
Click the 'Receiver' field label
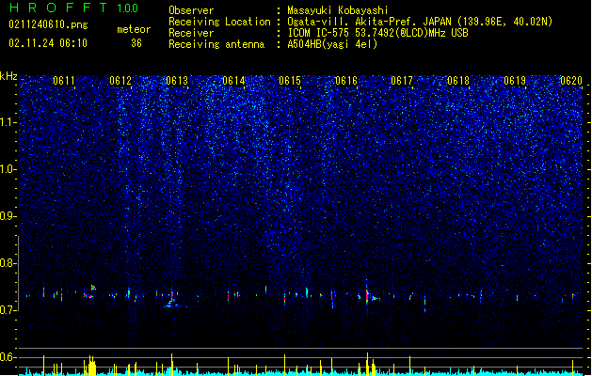(x=191, y=33)
